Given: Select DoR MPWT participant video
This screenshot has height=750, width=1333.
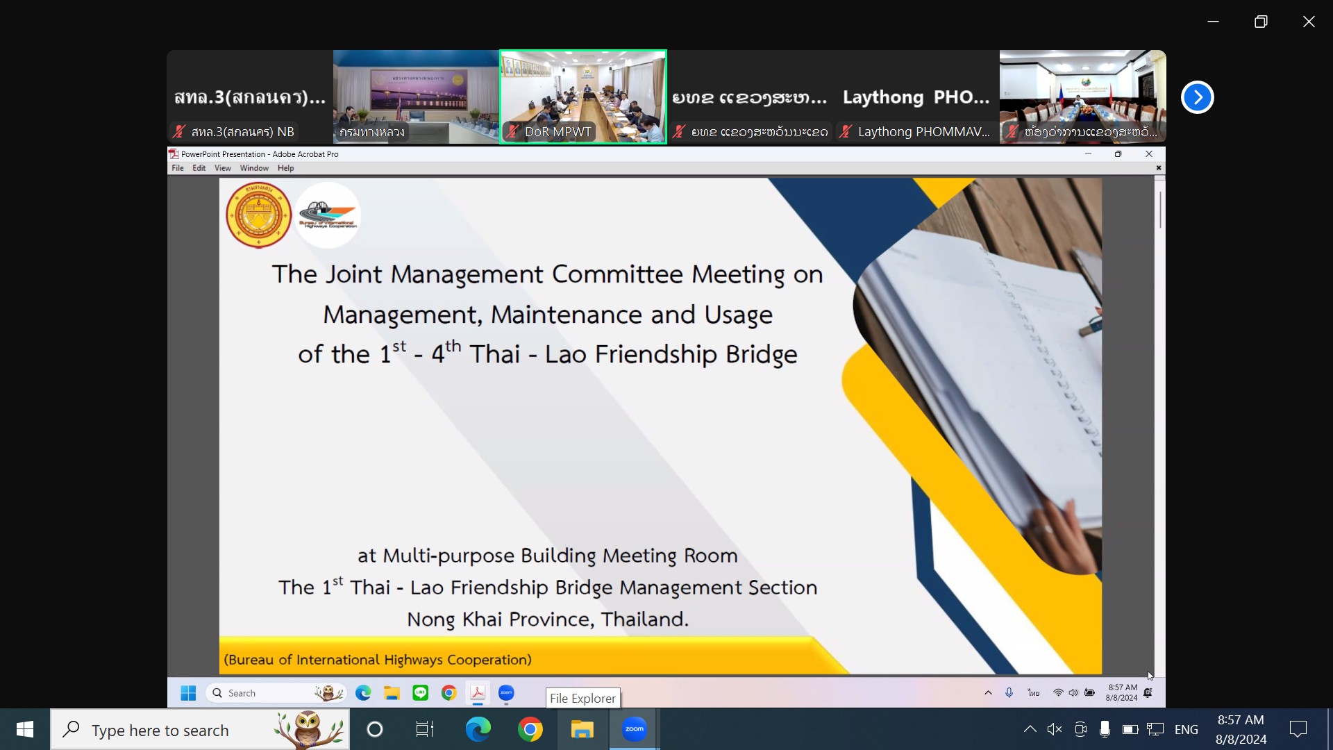Looking at the screenshot, I should click(583, 97).
